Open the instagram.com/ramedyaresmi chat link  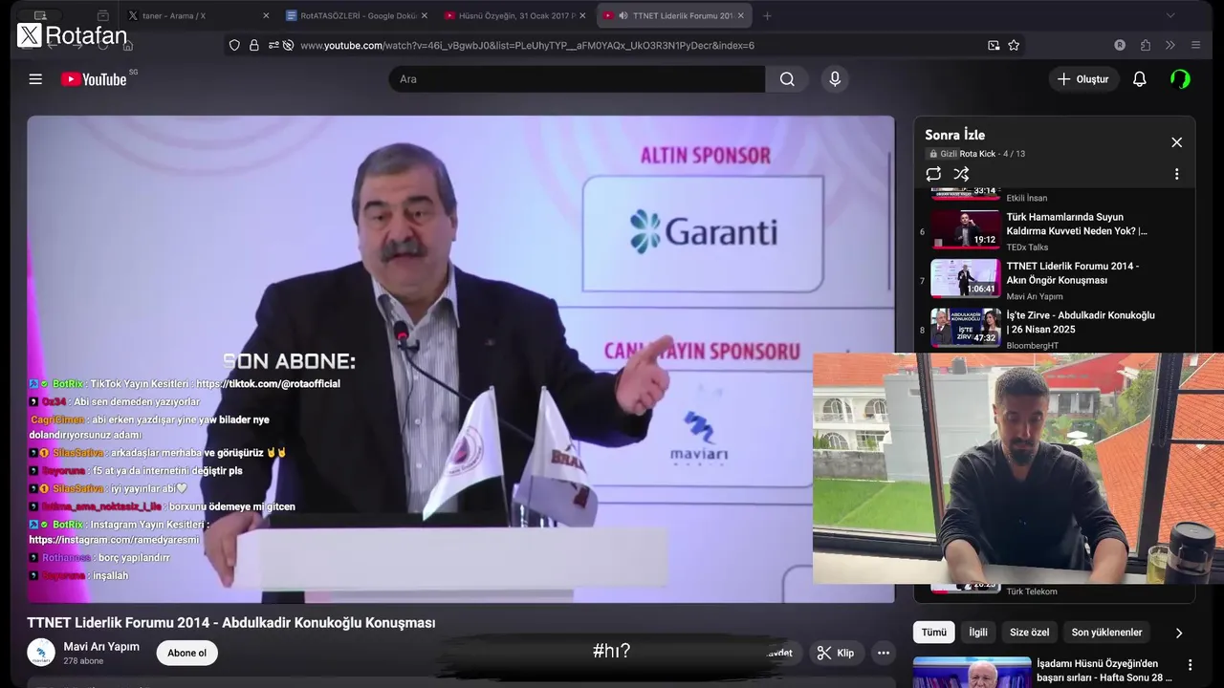click(x=114, y=540)
